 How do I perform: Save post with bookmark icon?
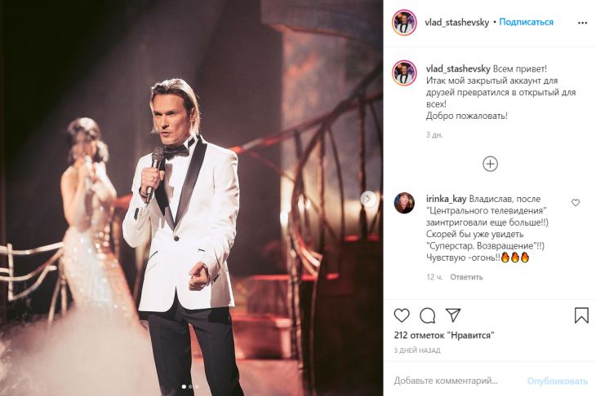pos(581,315)
